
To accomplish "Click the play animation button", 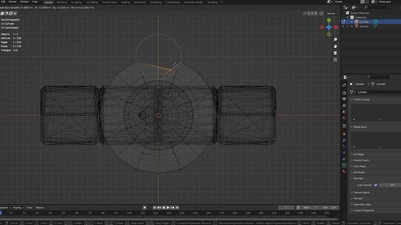I will [168, 207].
